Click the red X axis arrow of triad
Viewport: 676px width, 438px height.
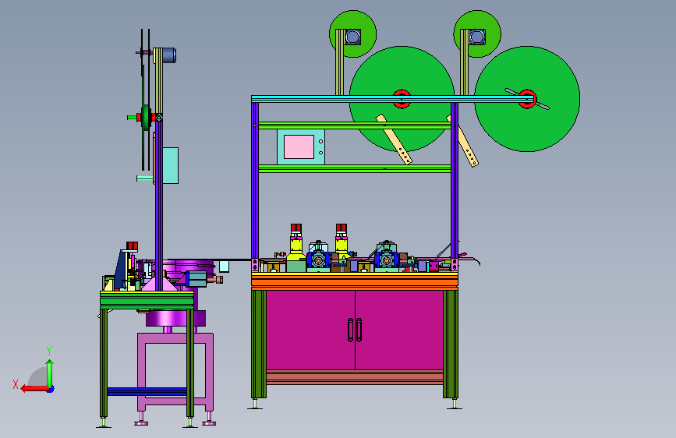click(x=34, y=389)
